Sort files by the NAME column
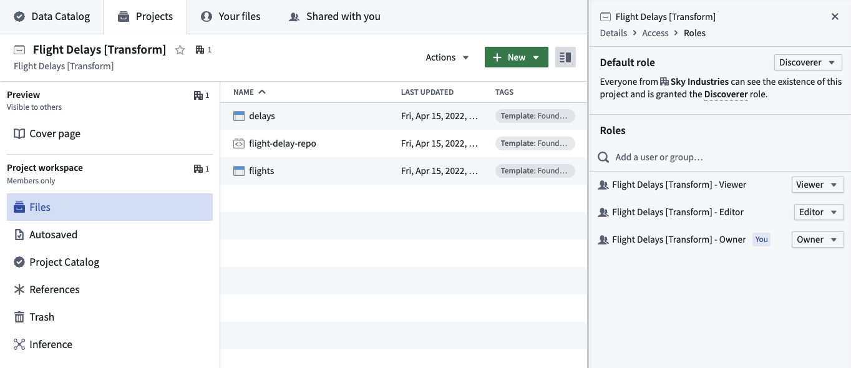The width and height of the screenshot is (851, 368). (249, 92)
